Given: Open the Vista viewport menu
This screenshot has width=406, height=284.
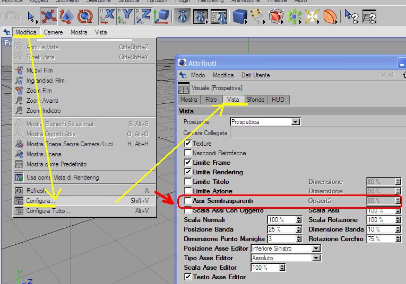Looking at the screenshot, I should point(101,32).
